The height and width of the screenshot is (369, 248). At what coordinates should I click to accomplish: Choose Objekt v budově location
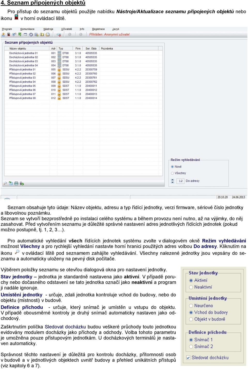pyautogui.click(x=191, y=319)
